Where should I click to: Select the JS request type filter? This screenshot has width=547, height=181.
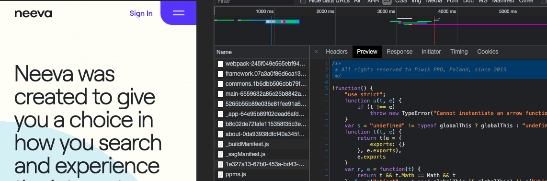[x=387, y=1]
